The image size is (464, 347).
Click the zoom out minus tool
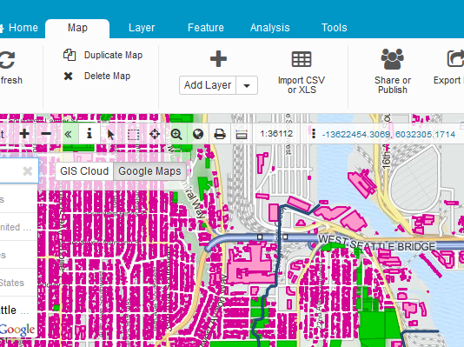46,134
